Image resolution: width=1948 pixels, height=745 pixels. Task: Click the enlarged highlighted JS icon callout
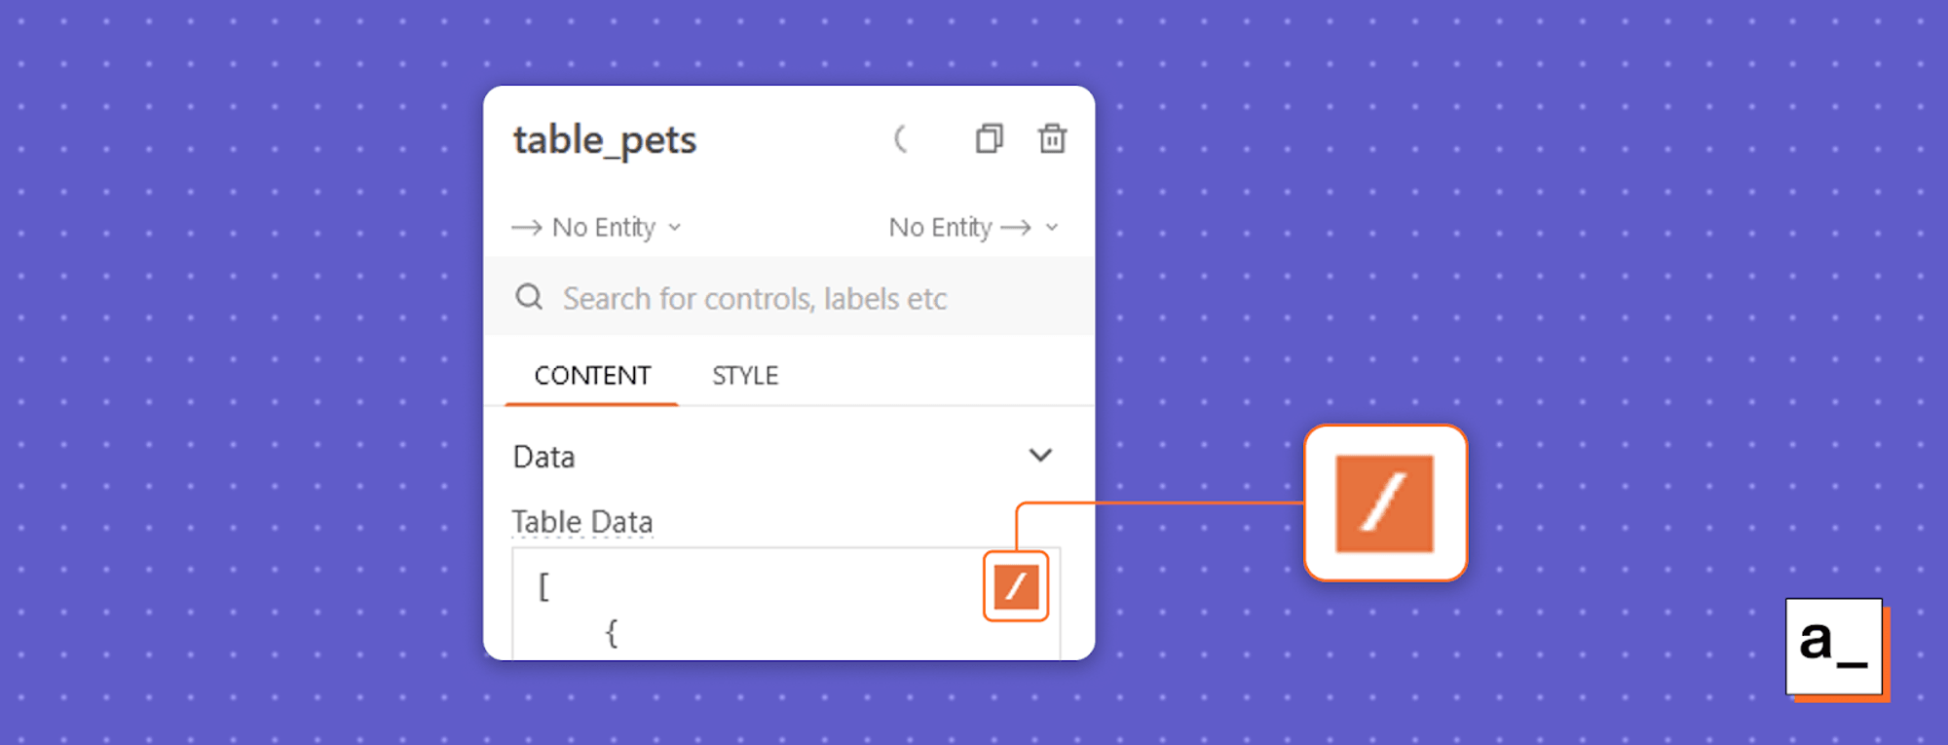coord(1385,503)
